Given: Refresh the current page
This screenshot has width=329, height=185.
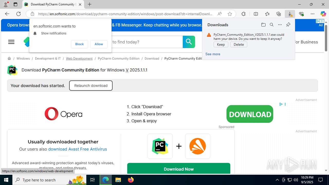Looking at the screenshot, I should tap(19, 14).
